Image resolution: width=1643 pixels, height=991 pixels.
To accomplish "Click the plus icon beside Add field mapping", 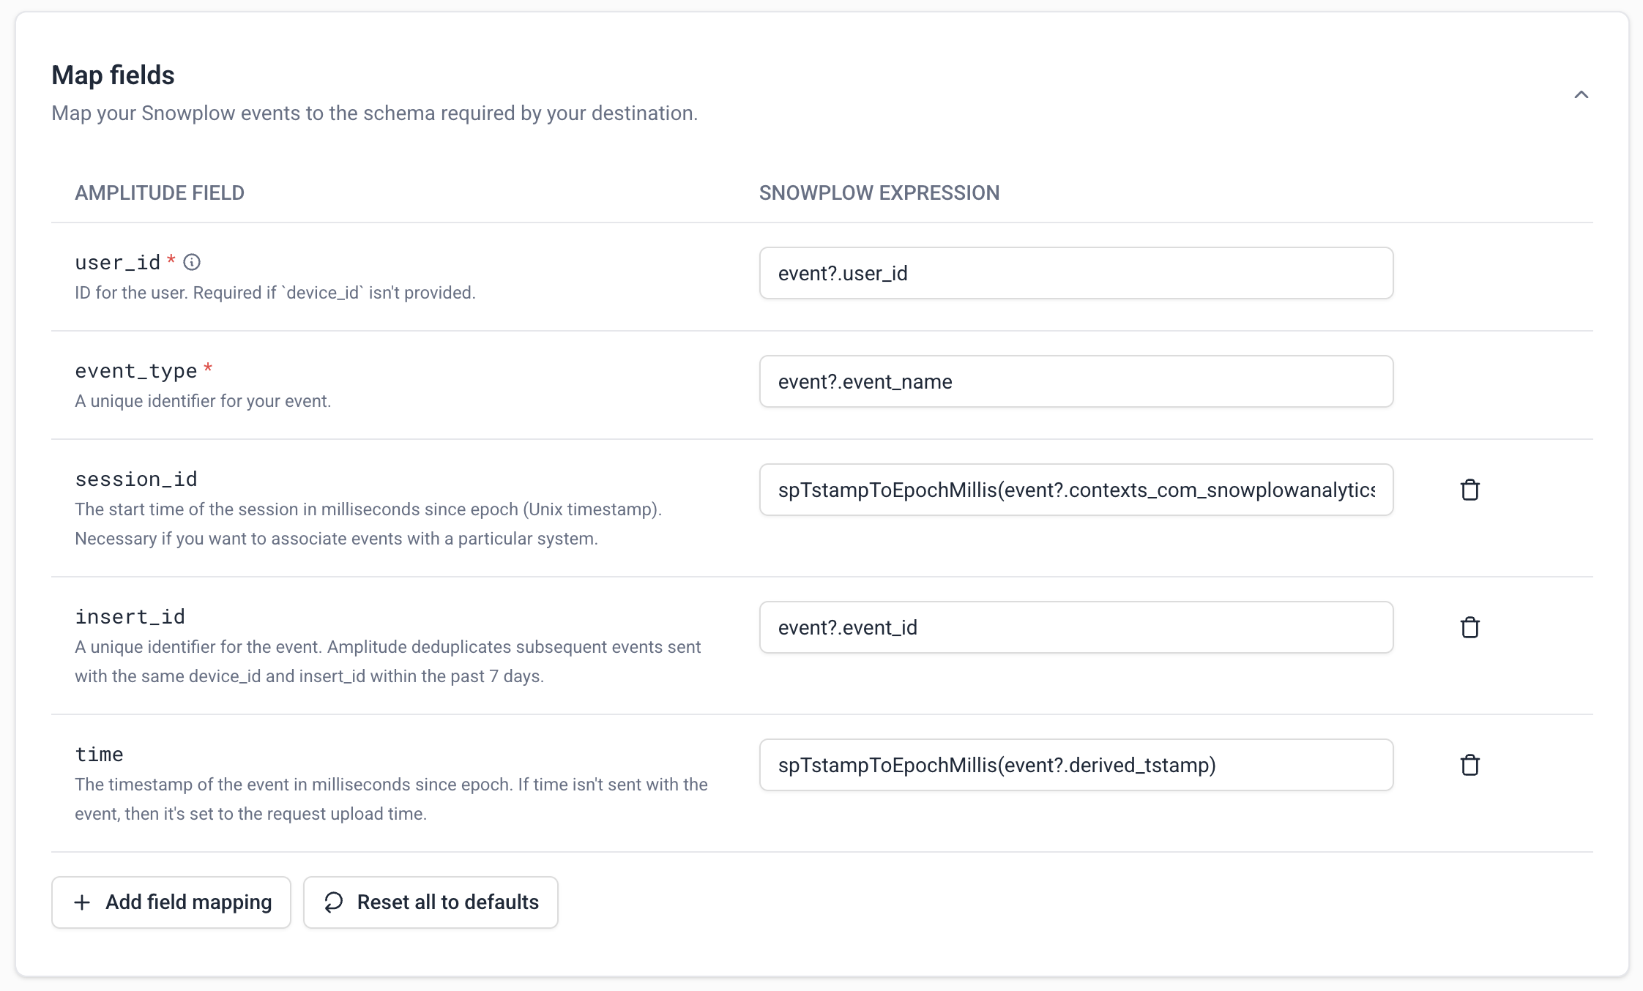I will pos(82,902).
